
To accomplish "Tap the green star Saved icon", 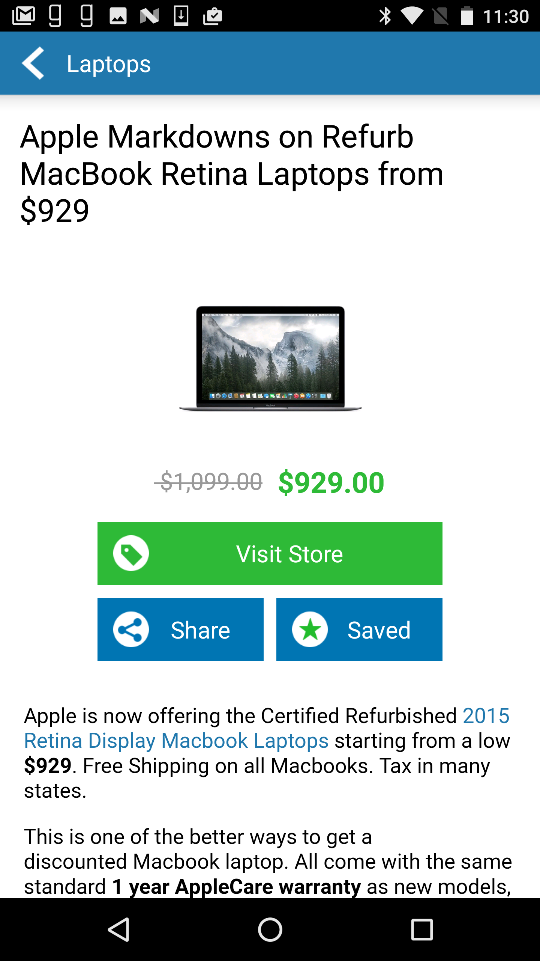I will (310, 630).
